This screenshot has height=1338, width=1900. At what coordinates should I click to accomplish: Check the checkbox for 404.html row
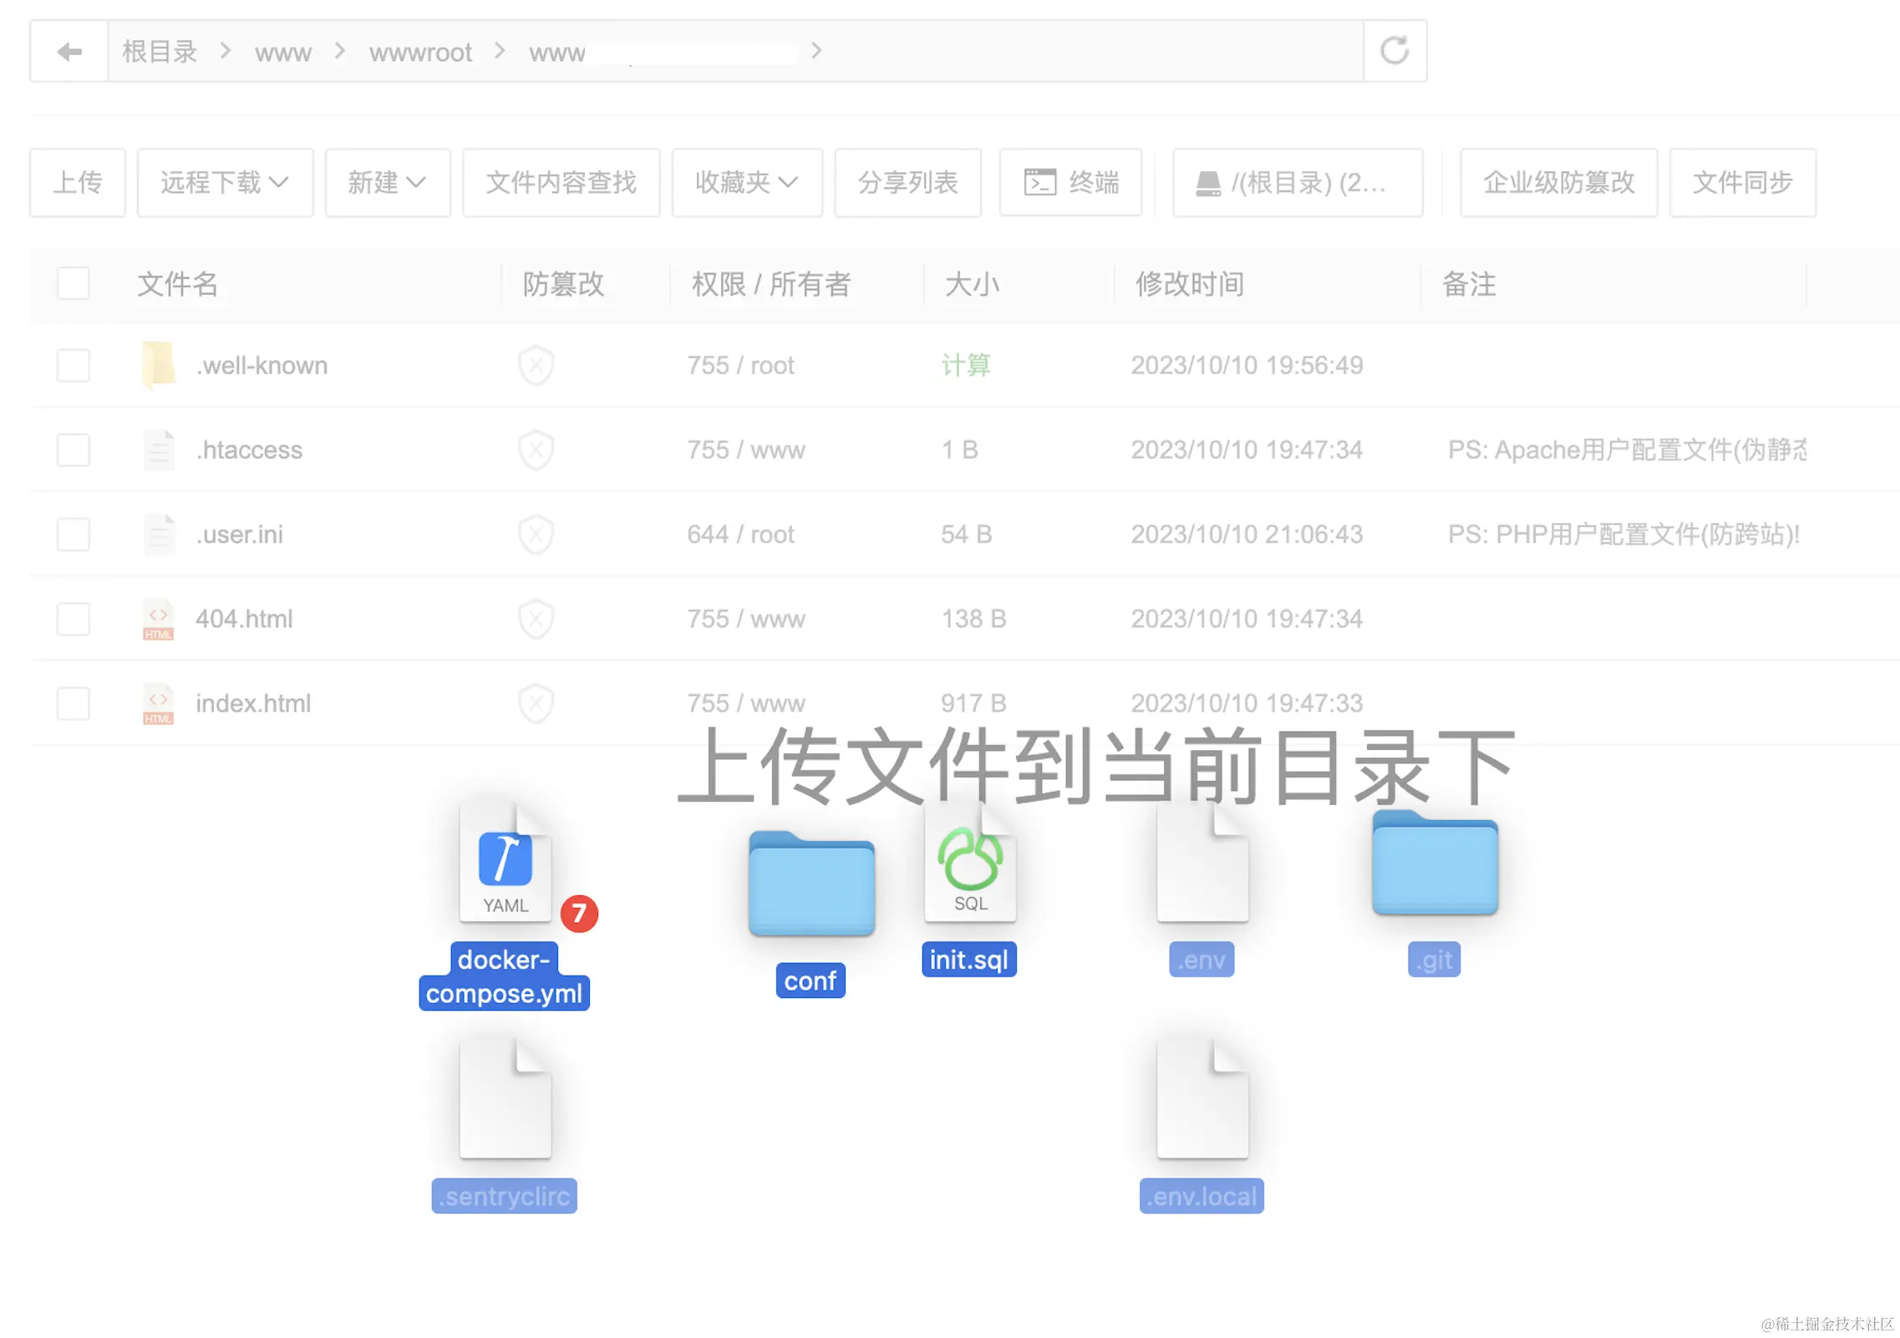pyautogui.click(x=73, y=619)
